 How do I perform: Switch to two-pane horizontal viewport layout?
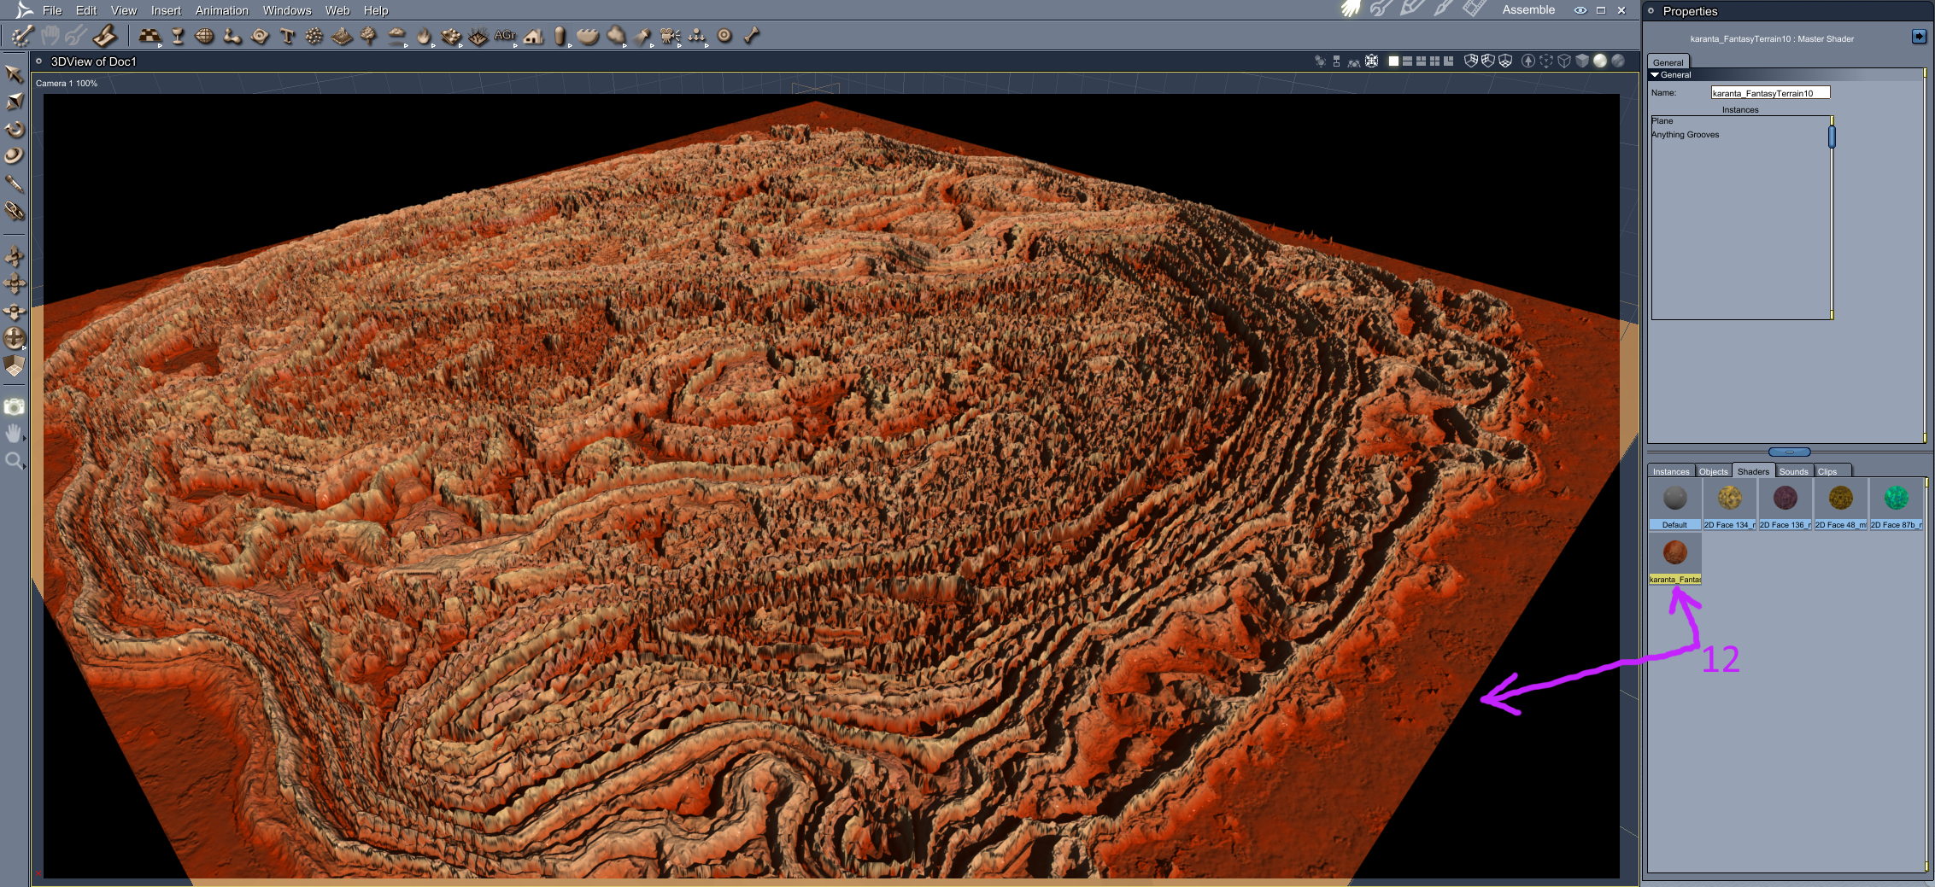pyautogui.click(x=1408, y=61)
